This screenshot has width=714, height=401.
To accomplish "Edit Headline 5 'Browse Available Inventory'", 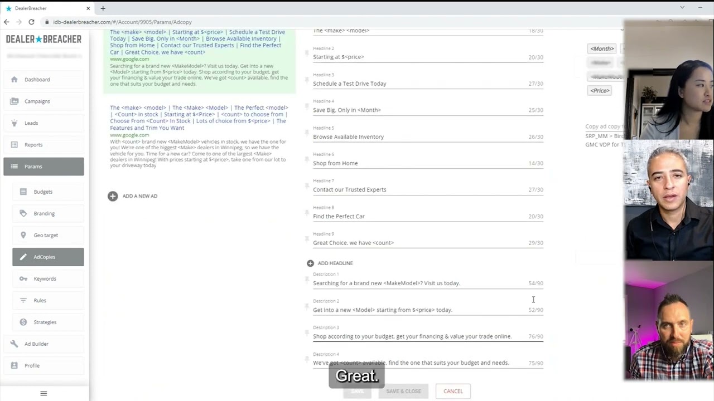I will (x=428, y=136).
